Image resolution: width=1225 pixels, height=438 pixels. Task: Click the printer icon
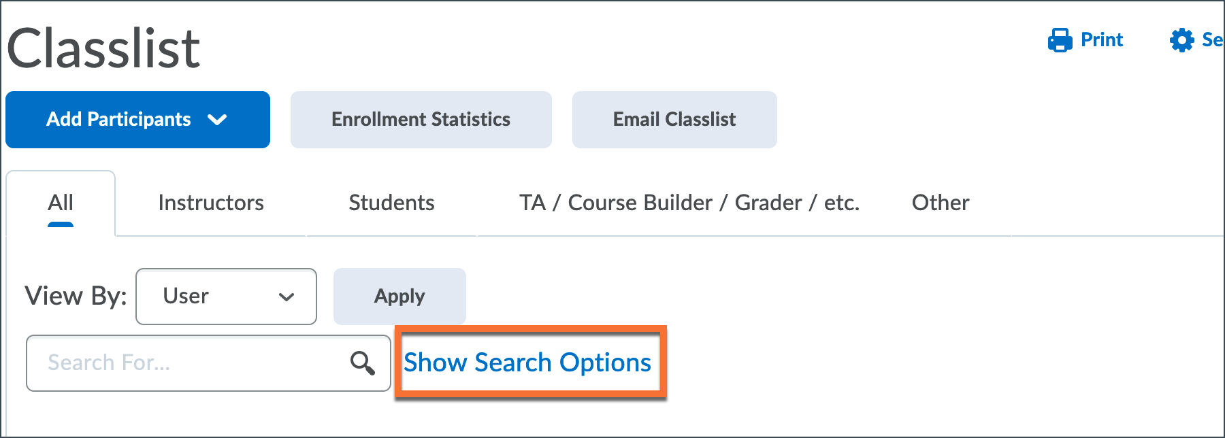pos(1060,40)
